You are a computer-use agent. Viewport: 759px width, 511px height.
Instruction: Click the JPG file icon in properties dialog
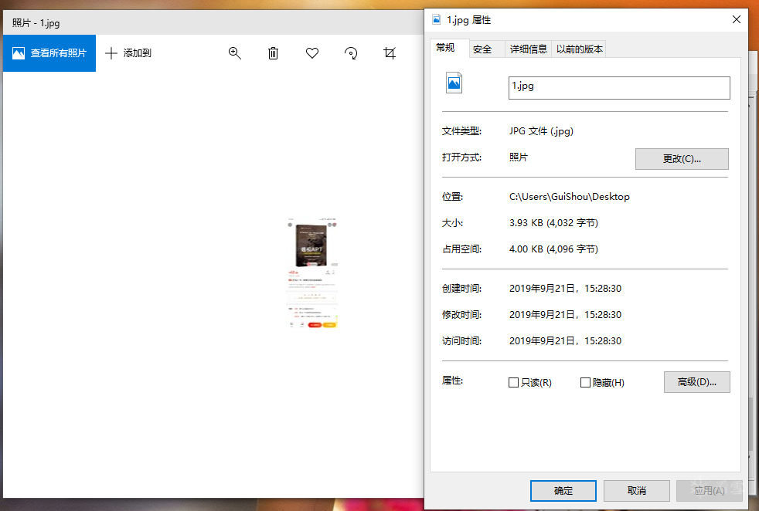click(x=454, y=83)
